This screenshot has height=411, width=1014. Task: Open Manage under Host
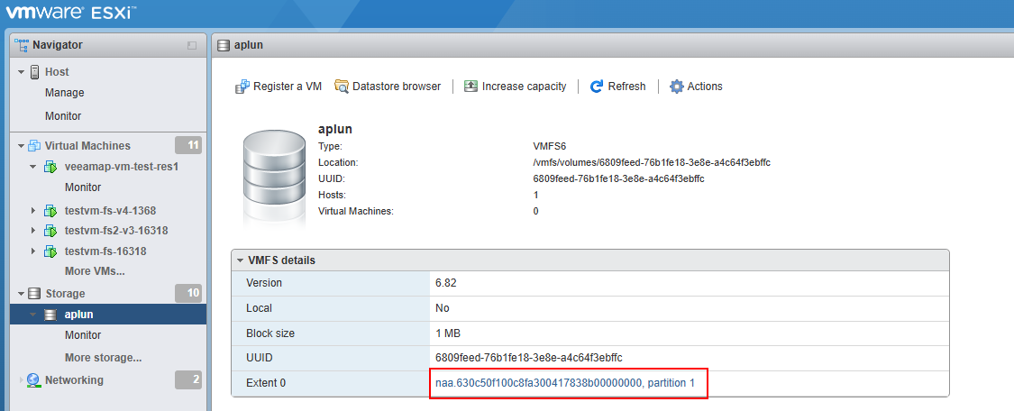65,93
